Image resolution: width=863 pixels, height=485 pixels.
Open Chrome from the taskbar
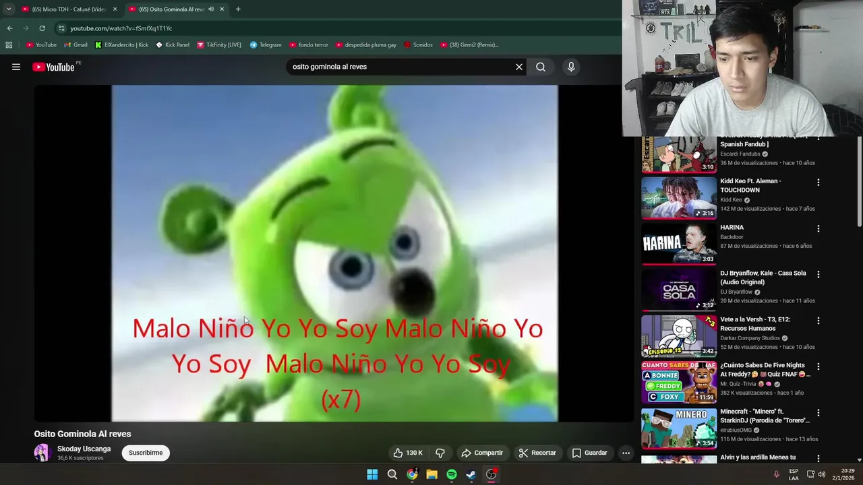[x=412, y=474]
